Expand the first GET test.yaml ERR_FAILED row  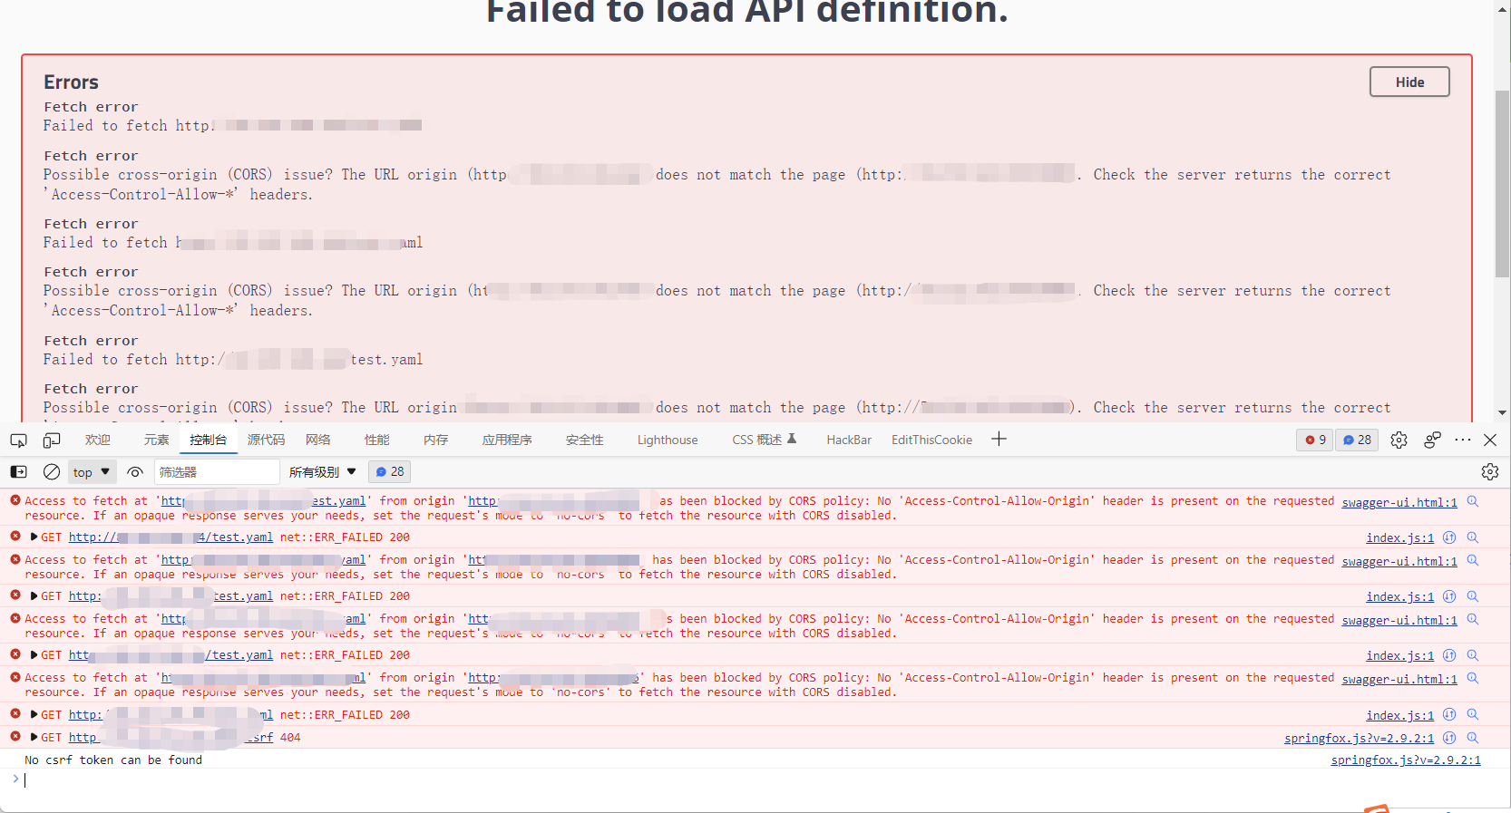point(34,537)
